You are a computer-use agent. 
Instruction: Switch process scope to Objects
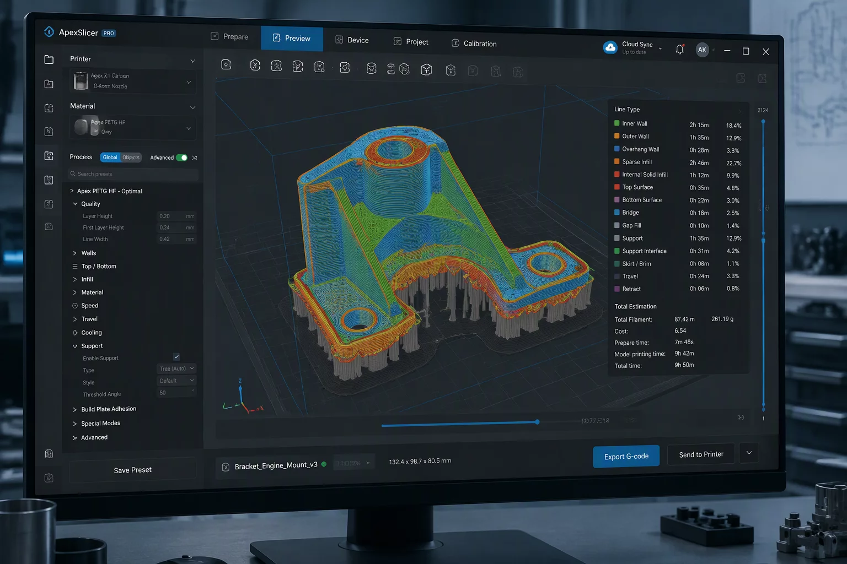131,158
